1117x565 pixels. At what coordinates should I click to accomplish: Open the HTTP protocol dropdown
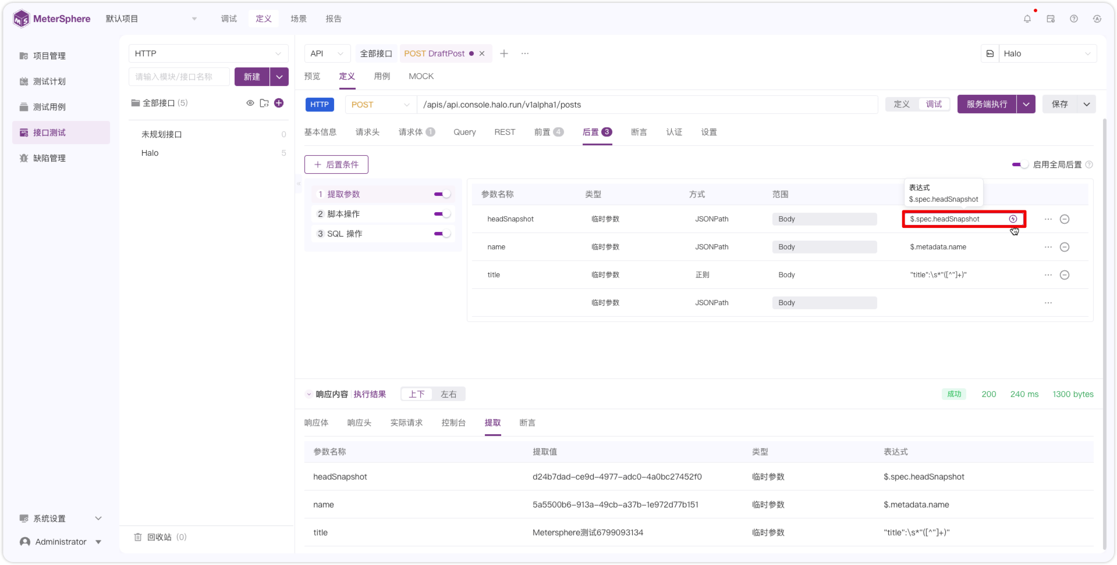pyautogui.click(x=208, y=53)
